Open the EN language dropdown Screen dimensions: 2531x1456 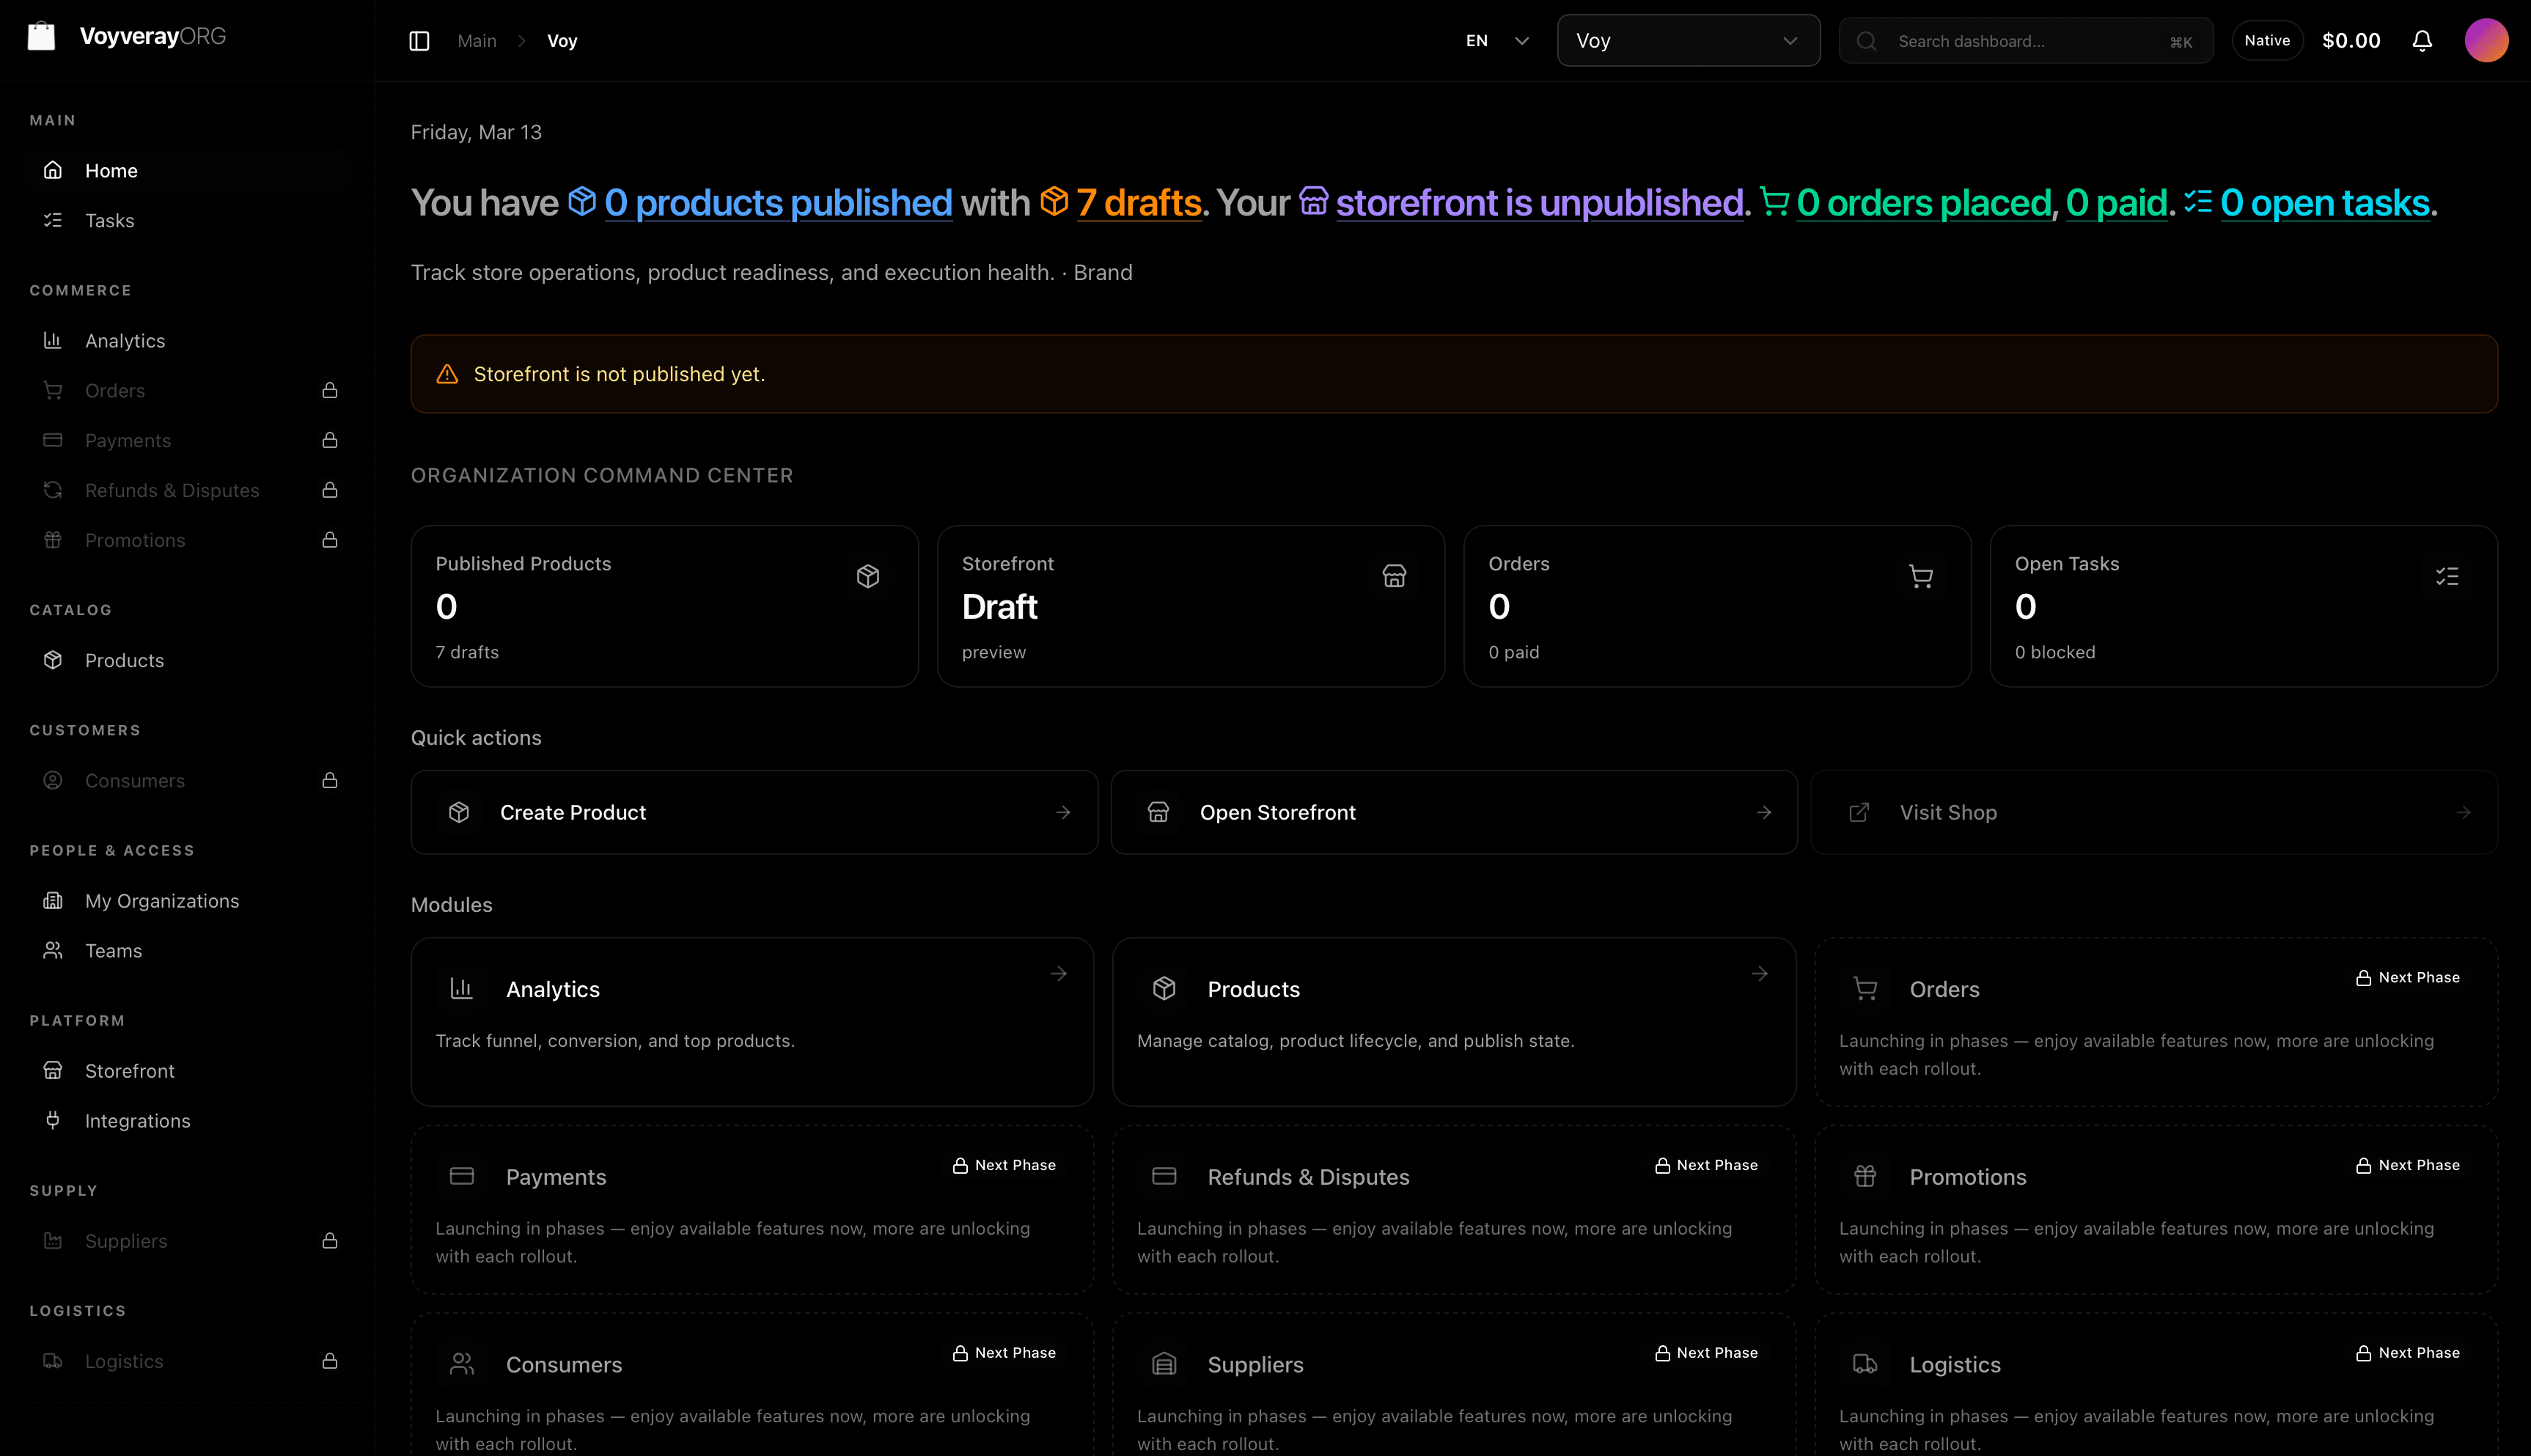1497,41
